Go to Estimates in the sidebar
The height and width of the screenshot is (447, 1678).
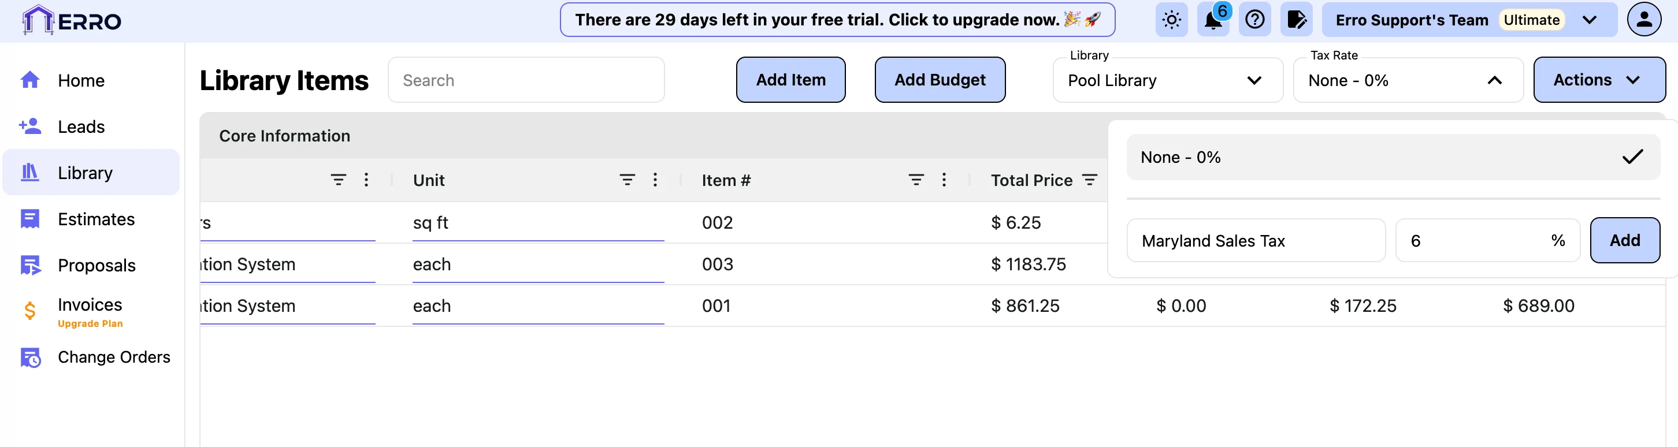tap(96, 219)
